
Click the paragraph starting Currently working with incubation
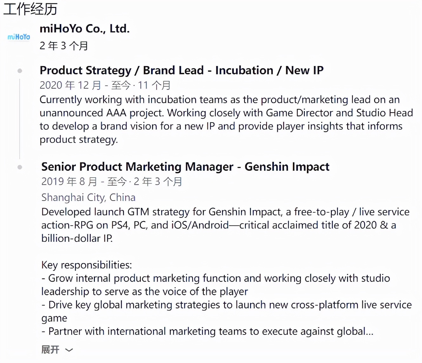226,120
